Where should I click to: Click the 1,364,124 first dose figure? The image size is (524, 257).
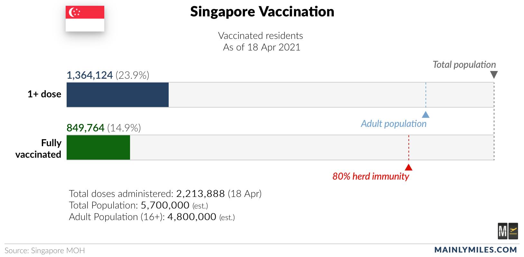[x=89, y=75]
